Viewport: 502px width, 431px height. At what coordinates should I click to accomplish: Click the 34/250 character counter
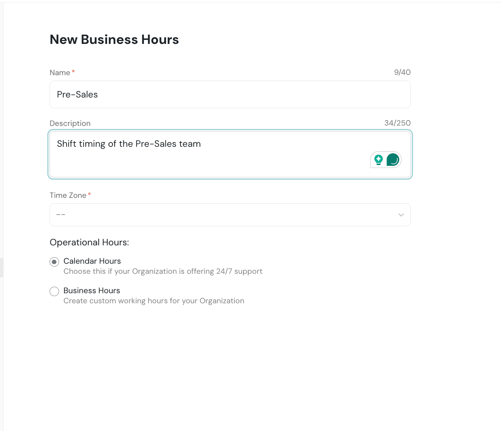[x=397, y=123]
